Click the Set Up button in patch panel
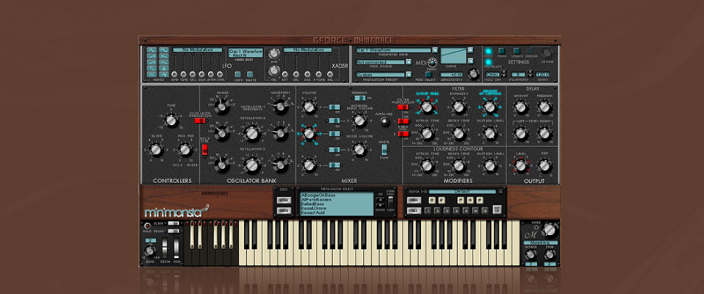Viewport: 704px width, 294px height. point(497,209)
